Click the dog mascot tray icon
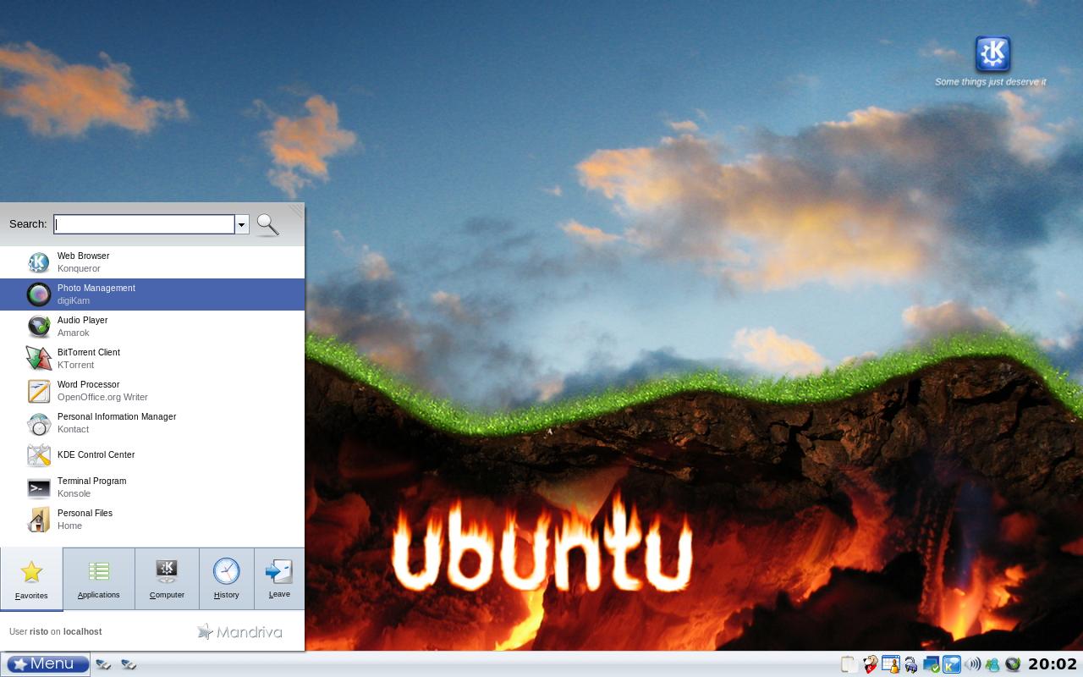Image resolution: width=1083 pixels, height=677 pixels. (x=870, y=665)
